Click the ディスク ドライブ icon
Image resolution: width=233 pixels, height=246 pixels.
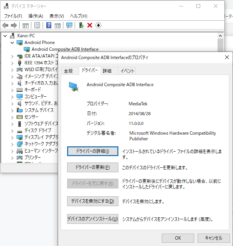click(20, 131)
